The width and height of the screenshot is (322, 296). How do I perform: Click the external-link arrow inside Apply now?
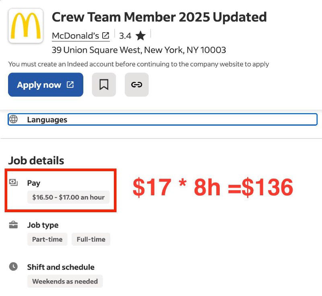point(70,85)
